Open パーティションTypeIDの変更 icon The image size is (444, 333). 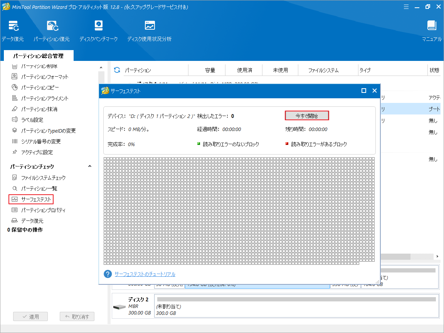(14, 130)
